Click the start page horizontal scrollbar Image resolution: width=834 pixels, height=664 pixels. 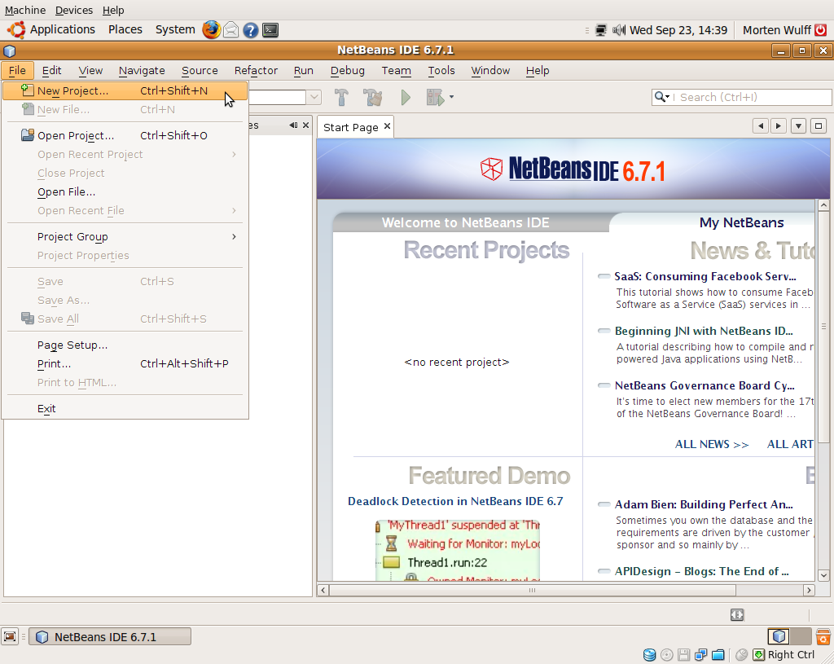pos(533,590)
